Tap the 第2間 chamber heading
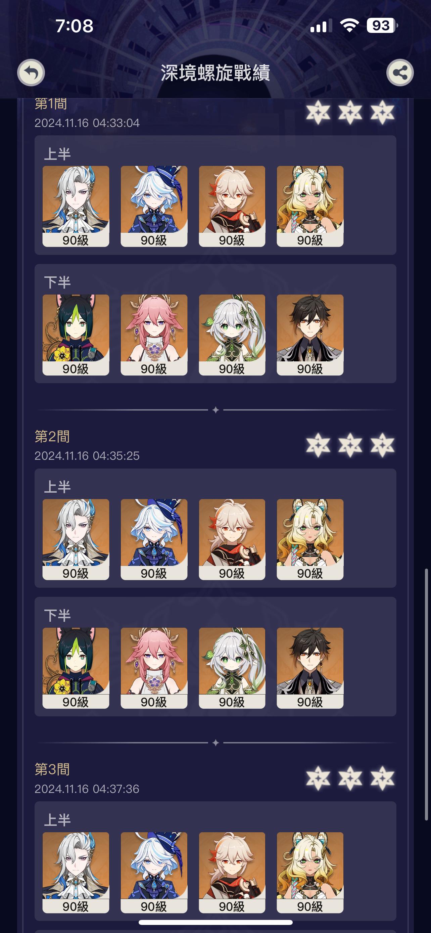 [52, 436]
